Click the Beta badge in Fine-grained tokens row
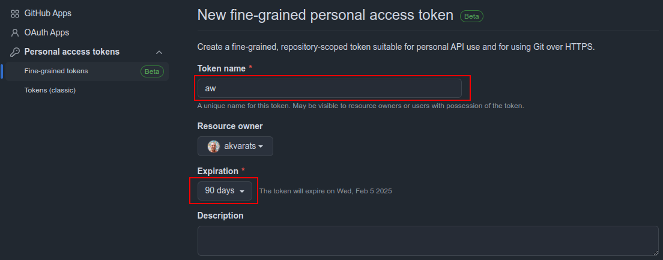The height and width of the screenshot is (260, 663). coord(152,71)
